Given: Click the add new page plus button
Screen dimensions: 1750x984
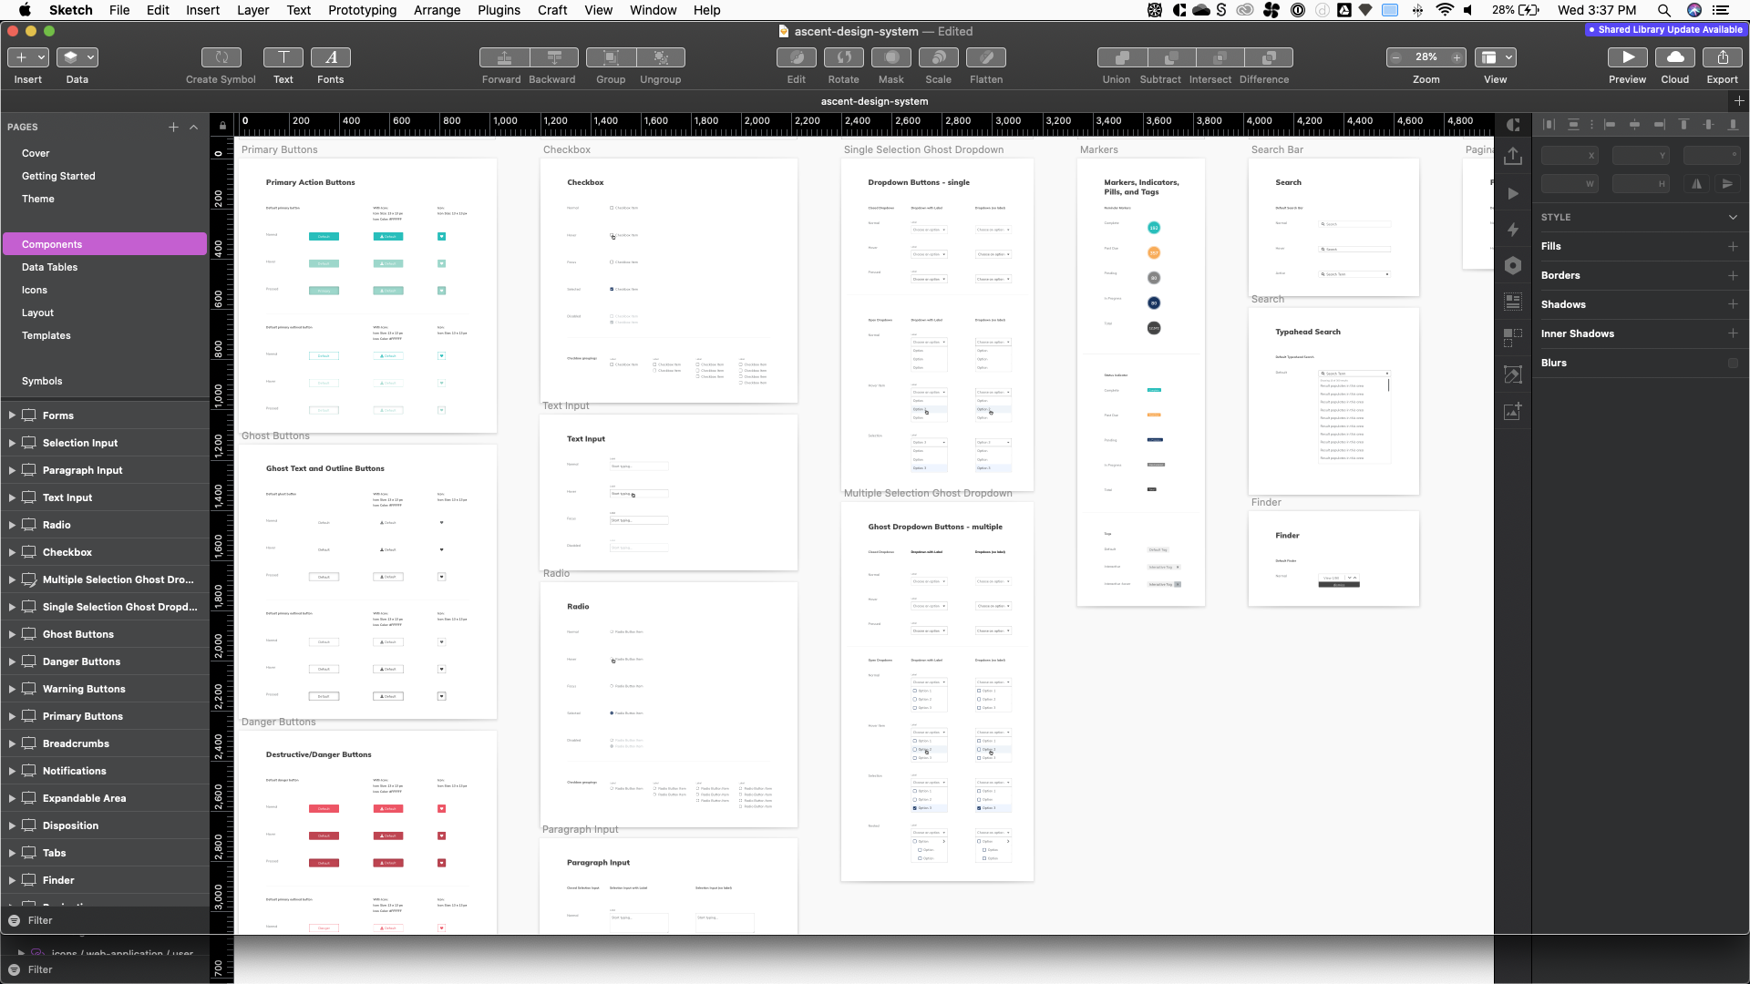Looking at the screenshot, I should (x=173, y=127).
